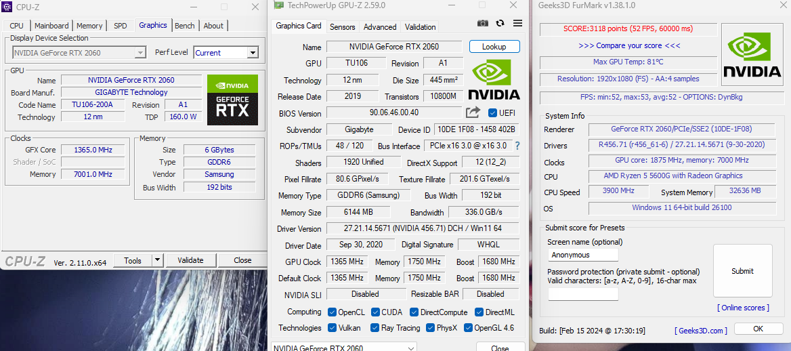Click the Lookup button
The image size is (791, 351).
pyautogui.click(x=494, y=47)
